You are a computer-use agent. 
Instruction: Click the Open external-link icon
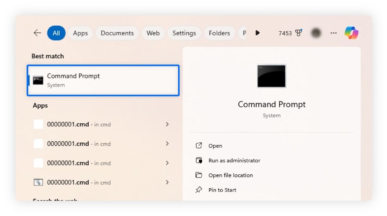point(199,146)
